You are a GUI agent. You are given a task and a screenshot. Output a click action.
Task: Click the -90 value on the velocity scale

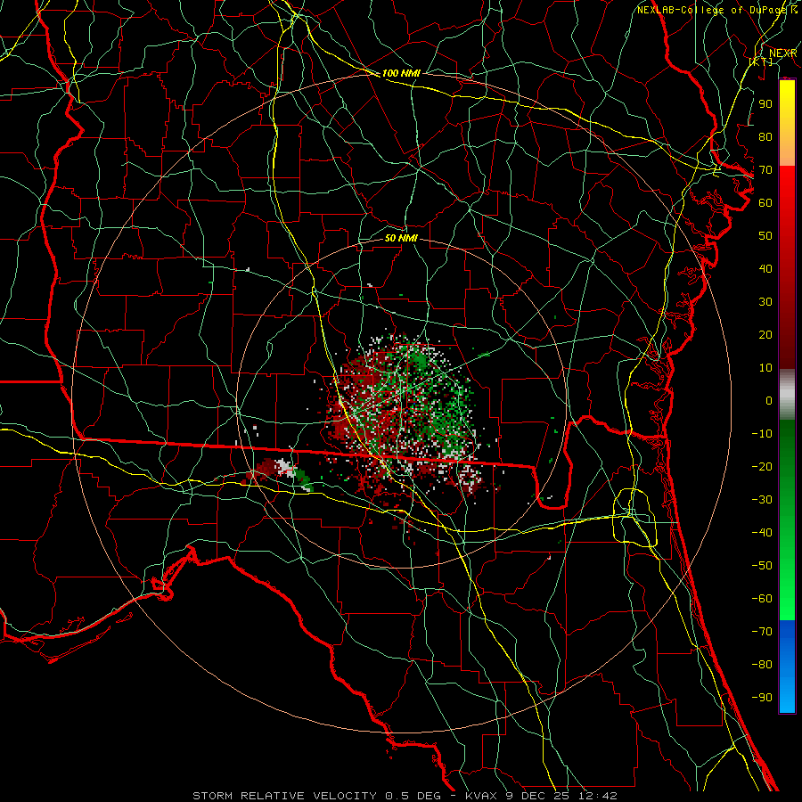click(762, 697)
